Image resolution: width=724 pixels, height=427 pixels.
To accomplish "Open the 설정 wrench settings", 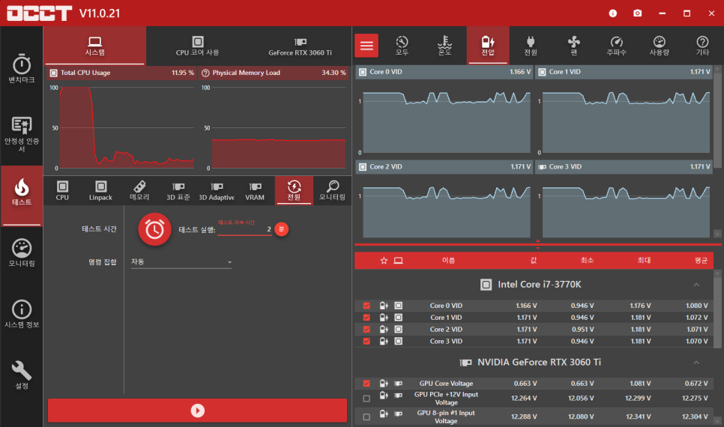I will click(21, 375).
